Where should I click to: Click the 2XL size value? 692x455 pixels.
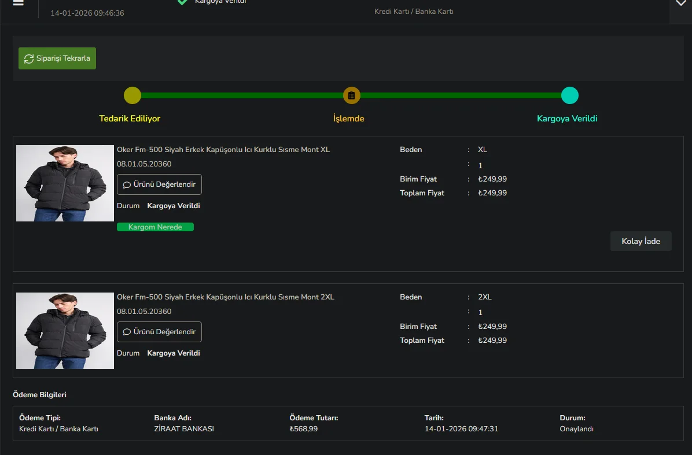tap(485, 297)
